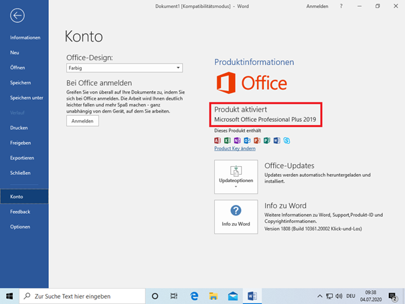This screenshot has height=304, width=405.
Task: Click the Access icon under product contents
Action: (218, 141)
